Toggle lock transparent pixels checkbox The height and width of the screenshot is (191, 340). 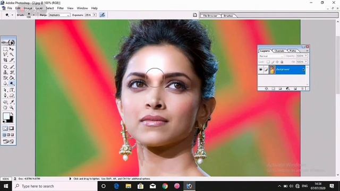click(x=268, y=62)
